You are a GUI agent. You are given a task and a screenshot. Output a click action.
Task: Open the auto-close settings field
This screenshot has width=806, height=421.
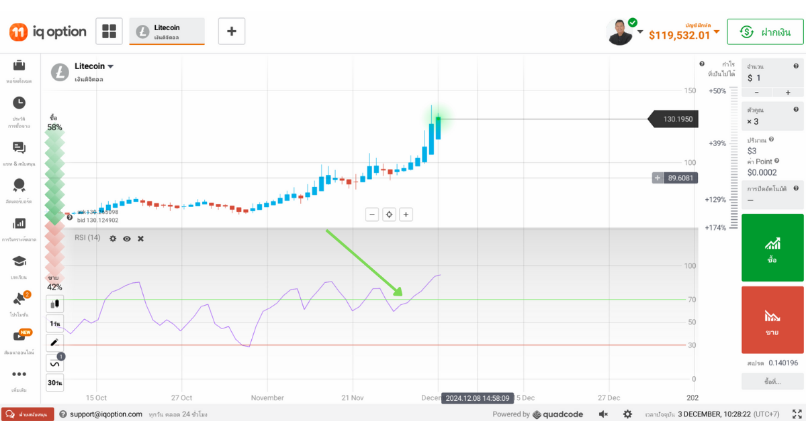tap(772, 194)
